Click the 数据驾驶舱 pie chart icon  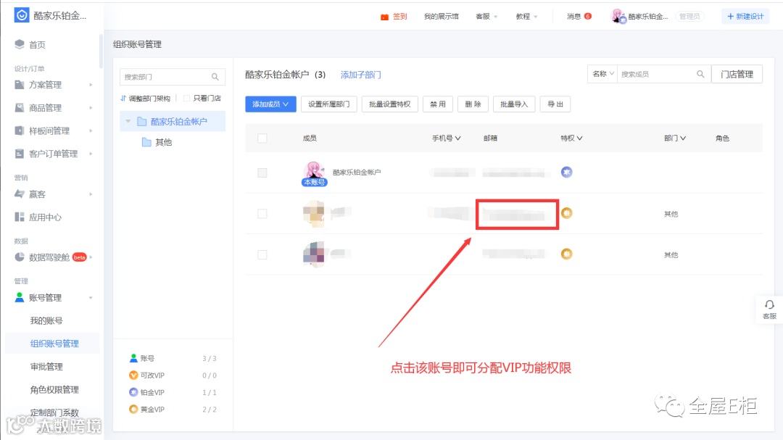tap(20, 257)
